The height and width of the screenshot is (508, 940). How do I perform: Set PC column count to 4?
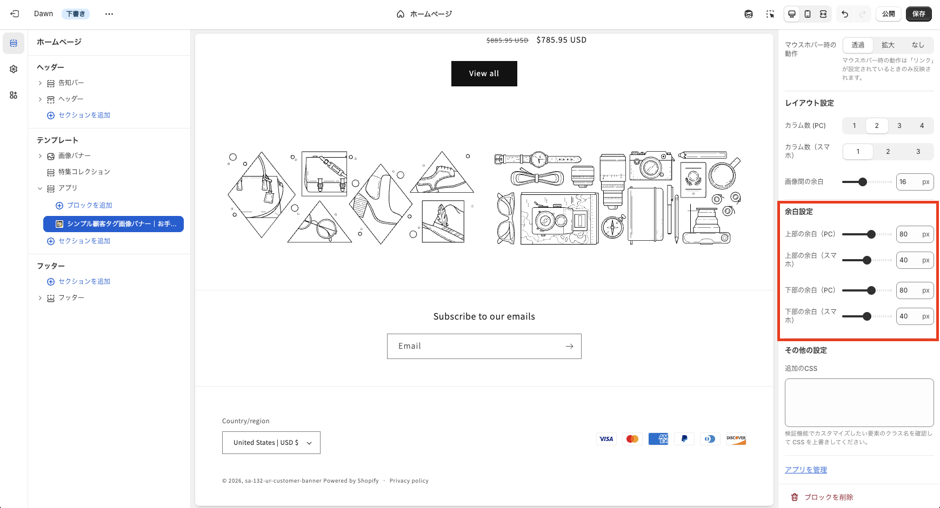(922, 125)
